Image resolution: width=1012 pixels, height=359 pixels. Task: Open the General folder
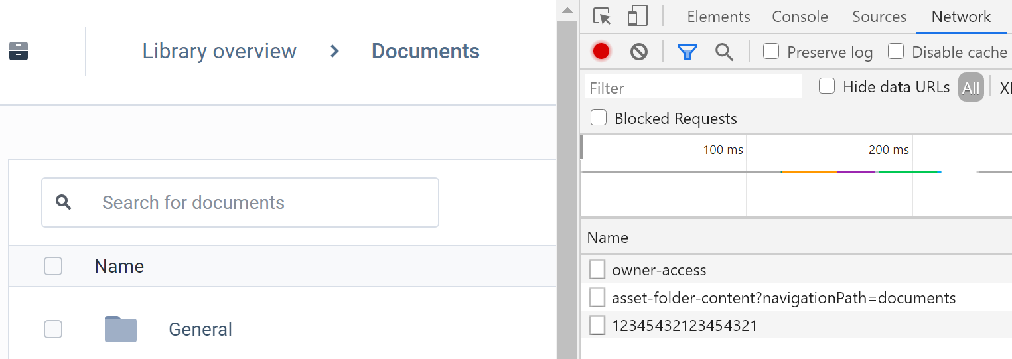(x=200, y=329)
